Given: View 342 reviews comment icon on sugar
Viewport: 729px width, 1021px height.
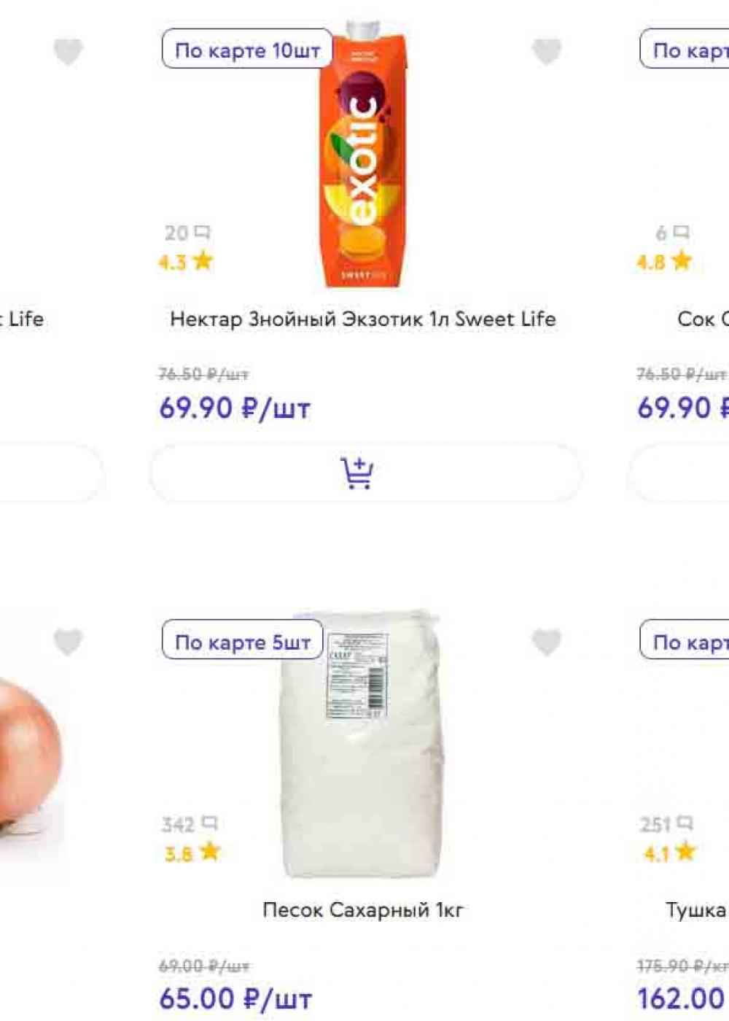Looking at the screenshot, I should [x=210, y=824].
